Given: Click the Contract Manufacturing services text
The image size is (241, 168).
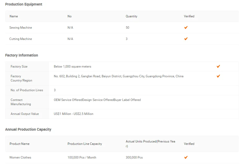Looking at the screenshot, I should [x=97, y=100].
